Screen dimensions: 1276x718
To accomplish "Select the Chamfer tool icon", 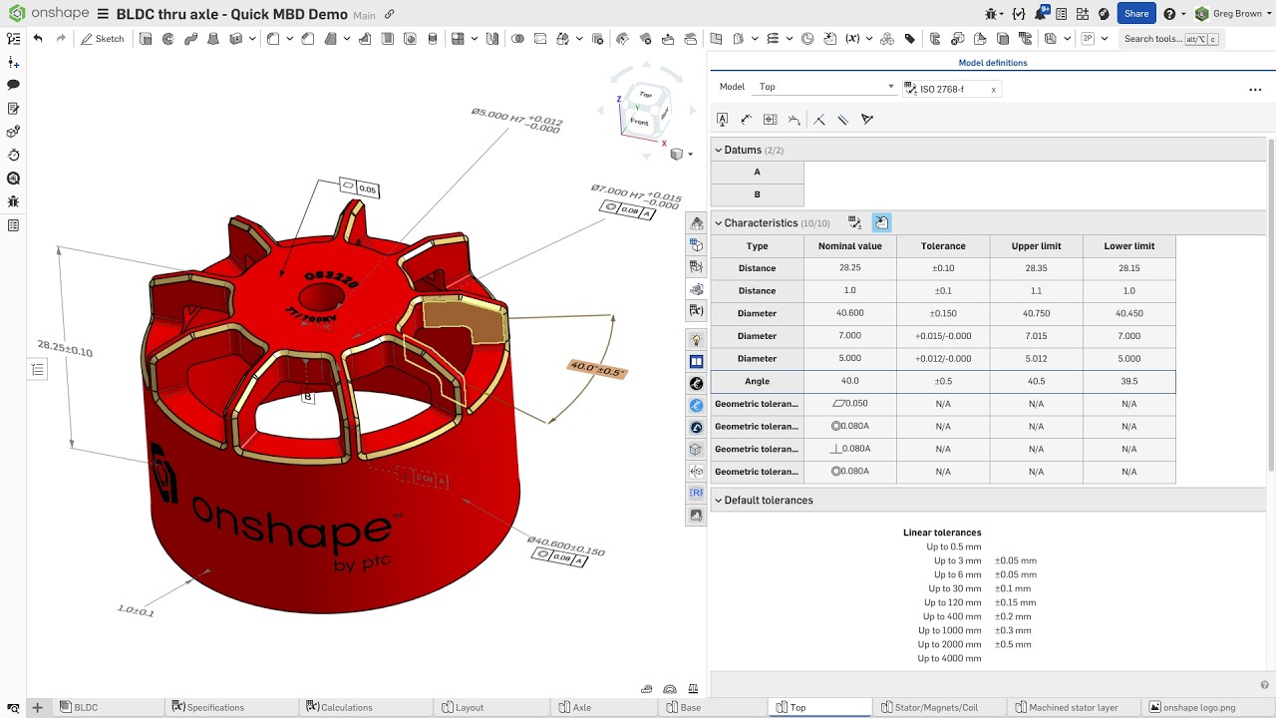I will (x=308, y=39).
